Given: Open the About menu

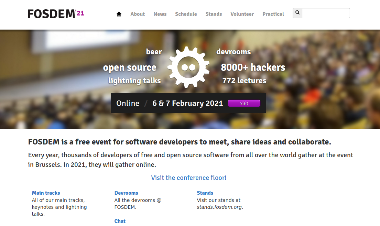Looking at the screenshot, I should (x=138, y=14).
